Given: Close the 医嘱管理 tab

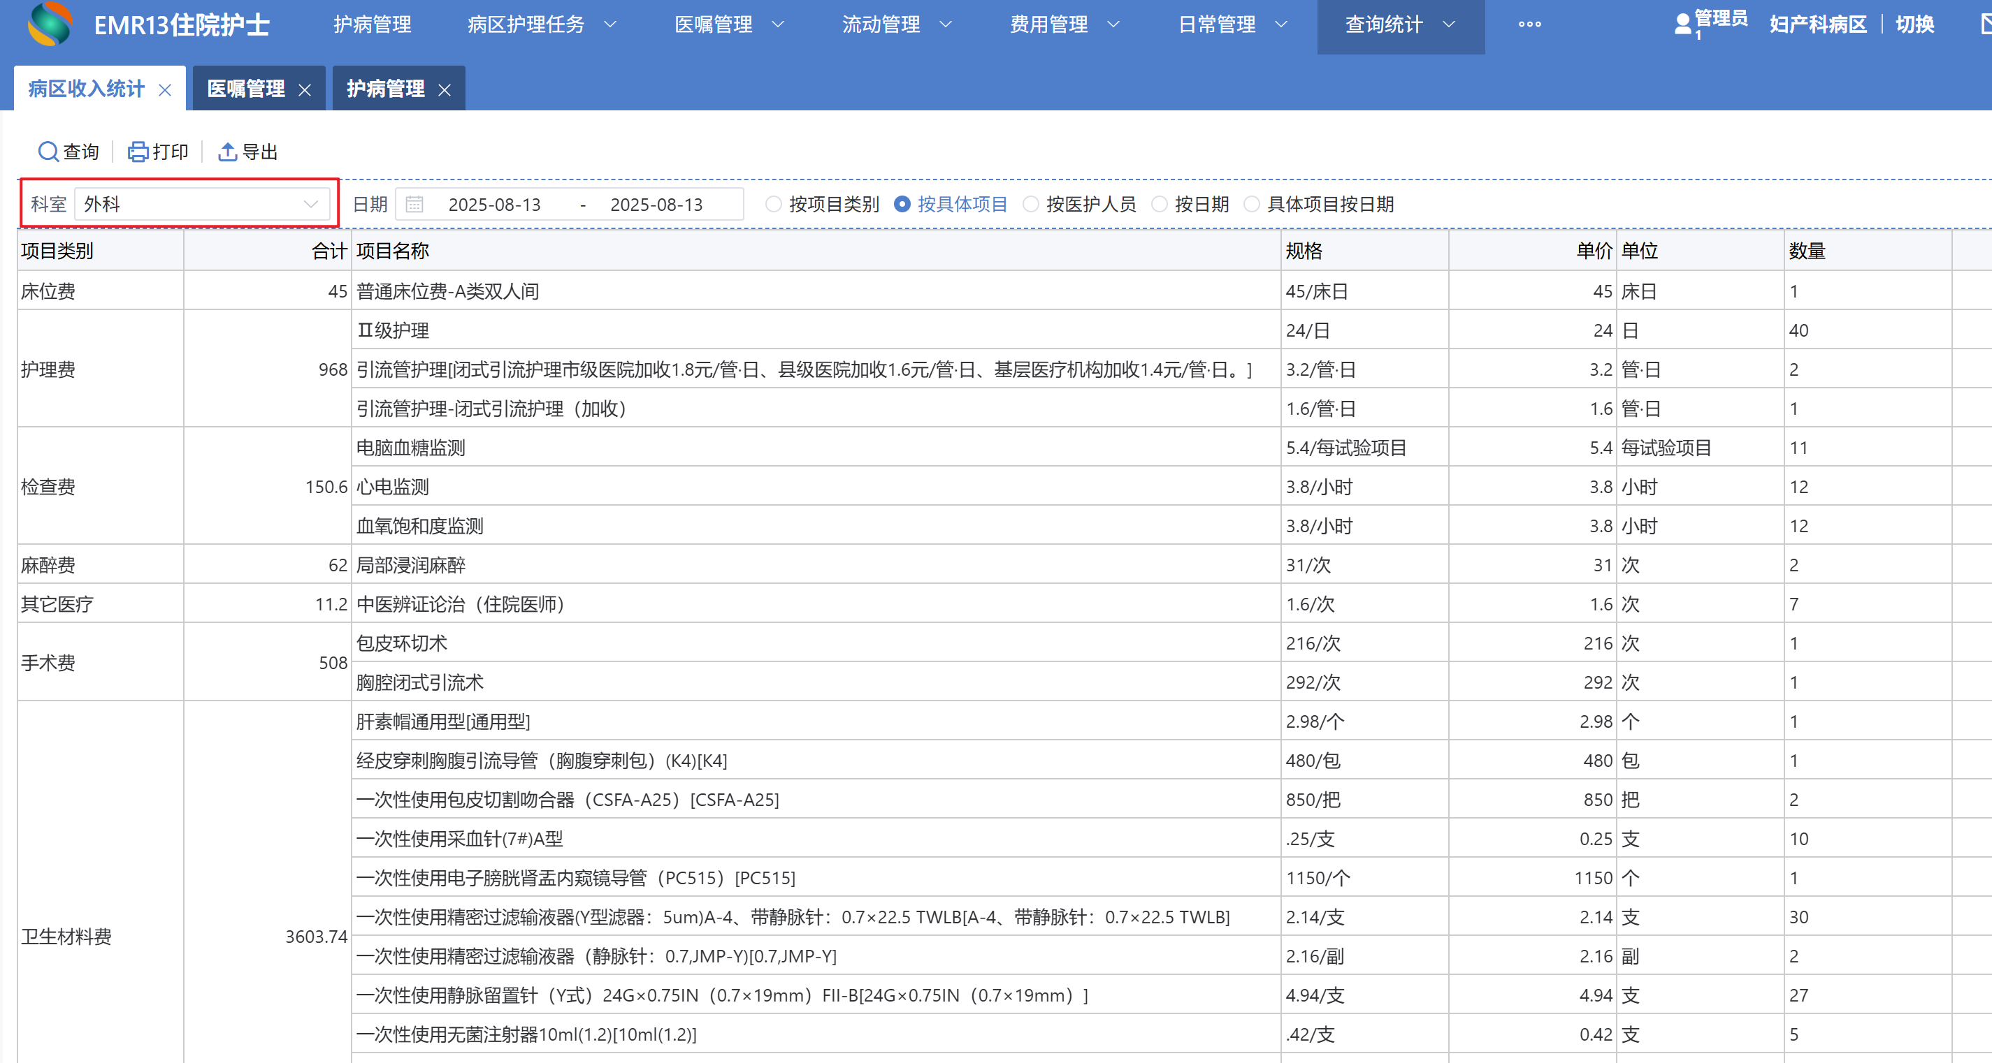Looking at the screenshot, I should (305, 89).
